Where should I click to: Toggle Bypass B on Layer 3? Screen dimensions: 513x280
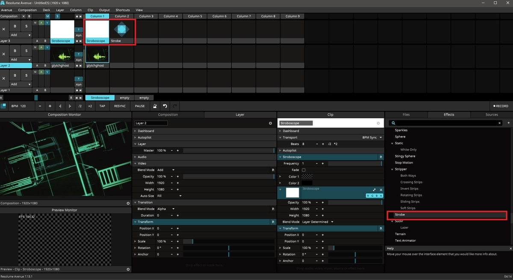[x=15, y=26]
